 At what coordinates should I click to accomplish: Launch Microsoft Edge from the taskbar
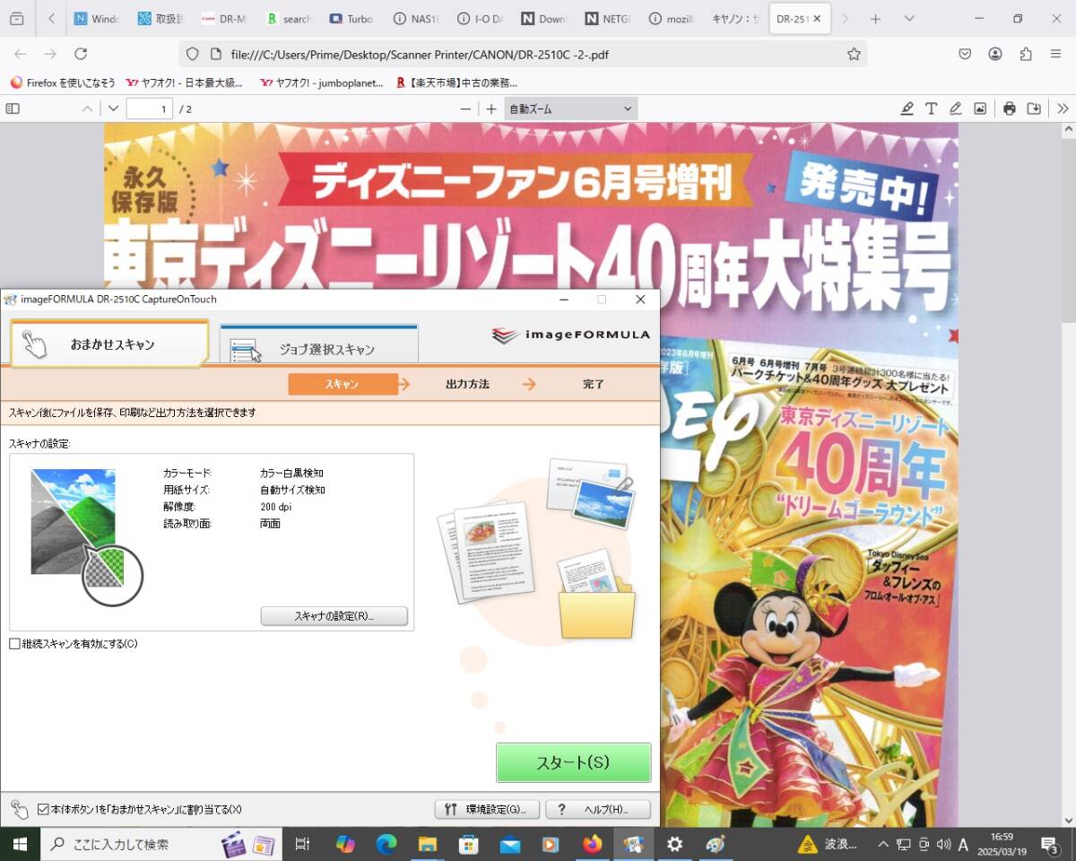(386, 844)
